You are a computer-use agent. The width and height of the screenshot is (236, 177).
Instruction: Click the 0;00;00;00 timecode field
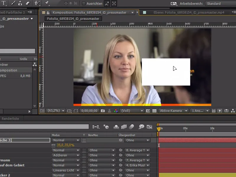[89, 110]
